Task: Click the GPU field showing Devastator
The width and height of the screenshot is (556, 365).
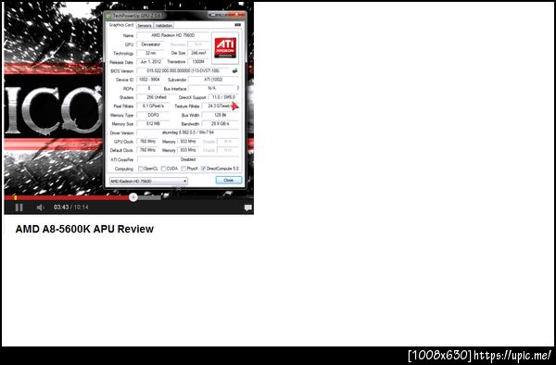Action: tap(151, 44)
